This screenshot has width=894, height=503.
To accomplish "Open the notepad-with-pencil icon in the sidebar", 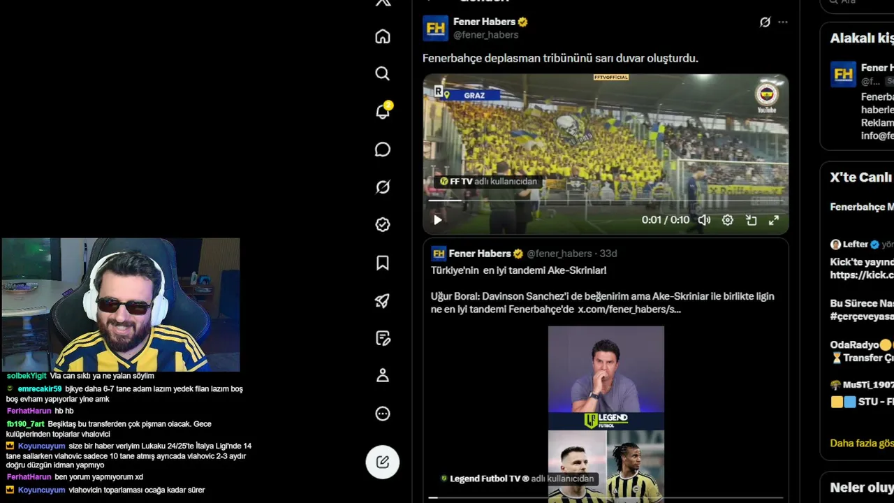I will 383,338.
